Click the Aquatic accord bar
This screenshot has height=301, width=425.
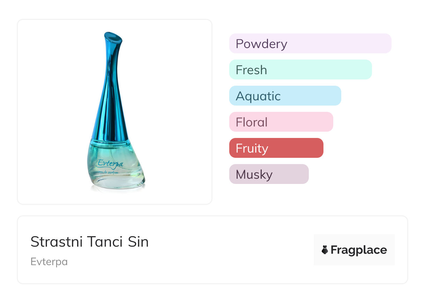[x=285, y=96]
